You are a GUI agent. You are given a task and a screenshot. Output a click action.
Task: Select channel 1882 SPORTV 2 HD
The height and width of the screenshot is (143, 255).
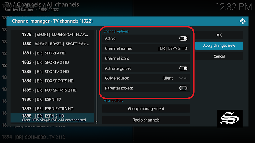pyautogui.click(x=53, y=62)
